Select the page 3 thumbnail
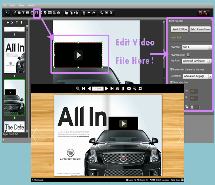The width and height of the screenshot is (215, 185). coord(15,29)
